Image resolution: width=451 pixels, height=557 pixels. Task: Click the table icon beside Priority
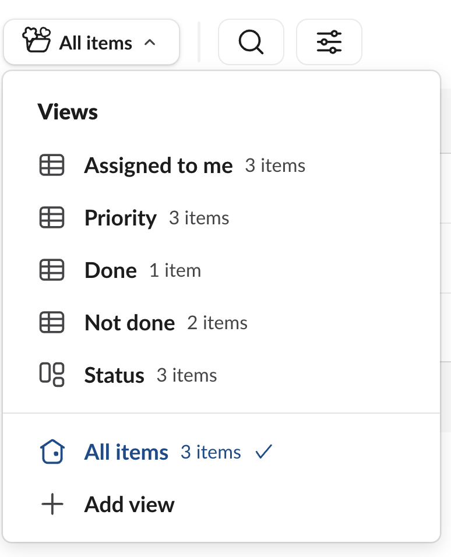(x=52, y=218)
